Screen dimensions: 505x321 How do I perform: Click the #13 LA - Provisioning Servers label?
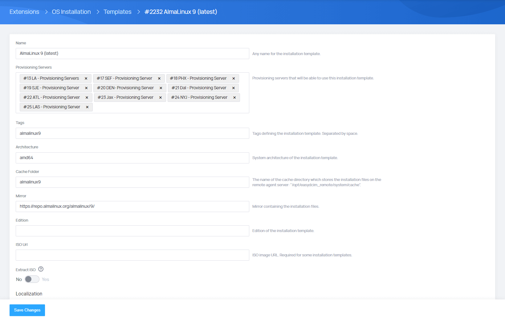pyautogui.click(x=51, y=78)
